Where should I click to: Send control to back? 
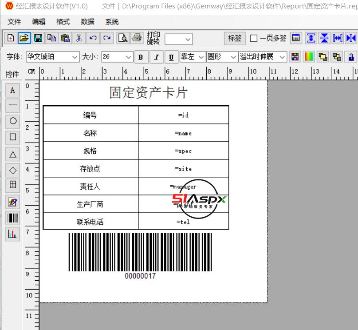tap(337, 57)
